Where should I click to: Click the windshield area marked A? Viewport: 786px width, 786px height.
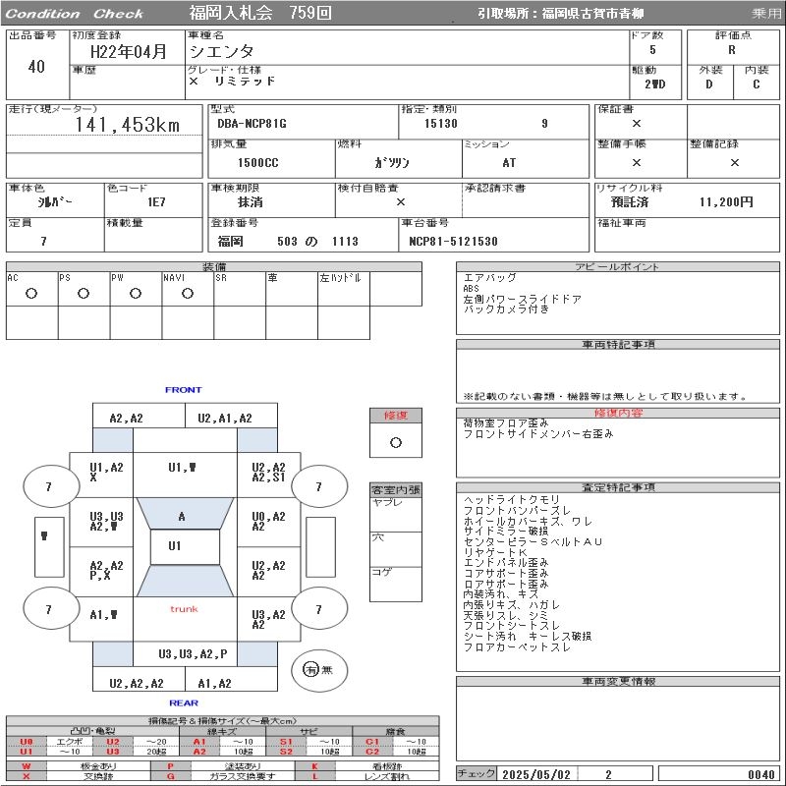pyautogui.click(x=183, y=516)
